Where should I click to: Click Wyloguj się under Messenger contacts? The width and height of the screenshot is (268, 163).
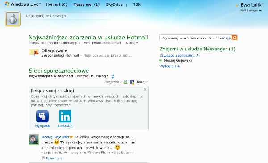pos(170,66)
